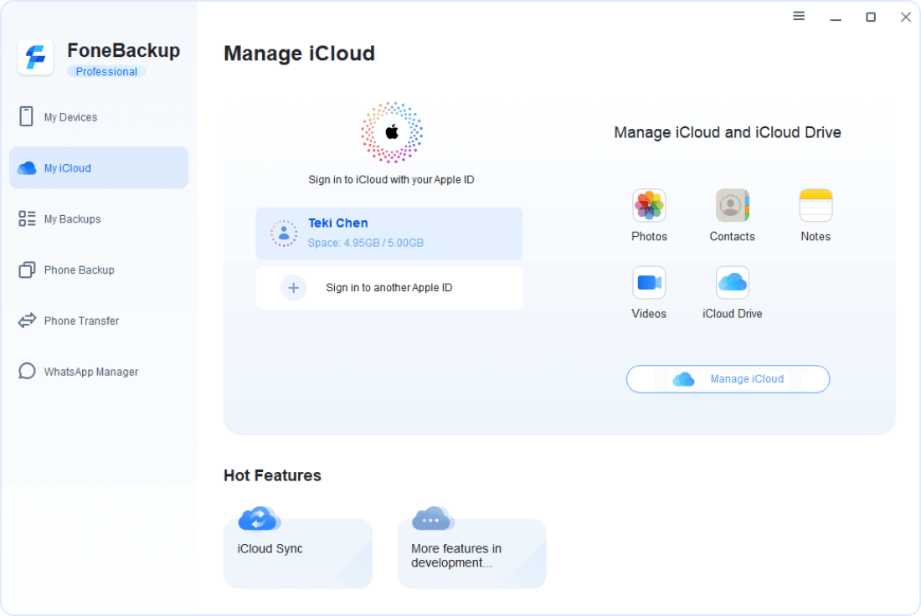The height and width of the screenshot is (616, 921).
Task: Open the Photos iCloud icon
Action: pyautogui.click(x=649, y=206)
